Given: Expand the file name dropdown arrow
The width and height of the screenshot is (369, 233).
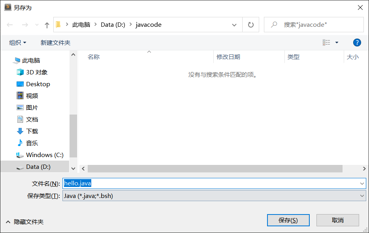Looking at the screenshot, I should pos(362,183).
